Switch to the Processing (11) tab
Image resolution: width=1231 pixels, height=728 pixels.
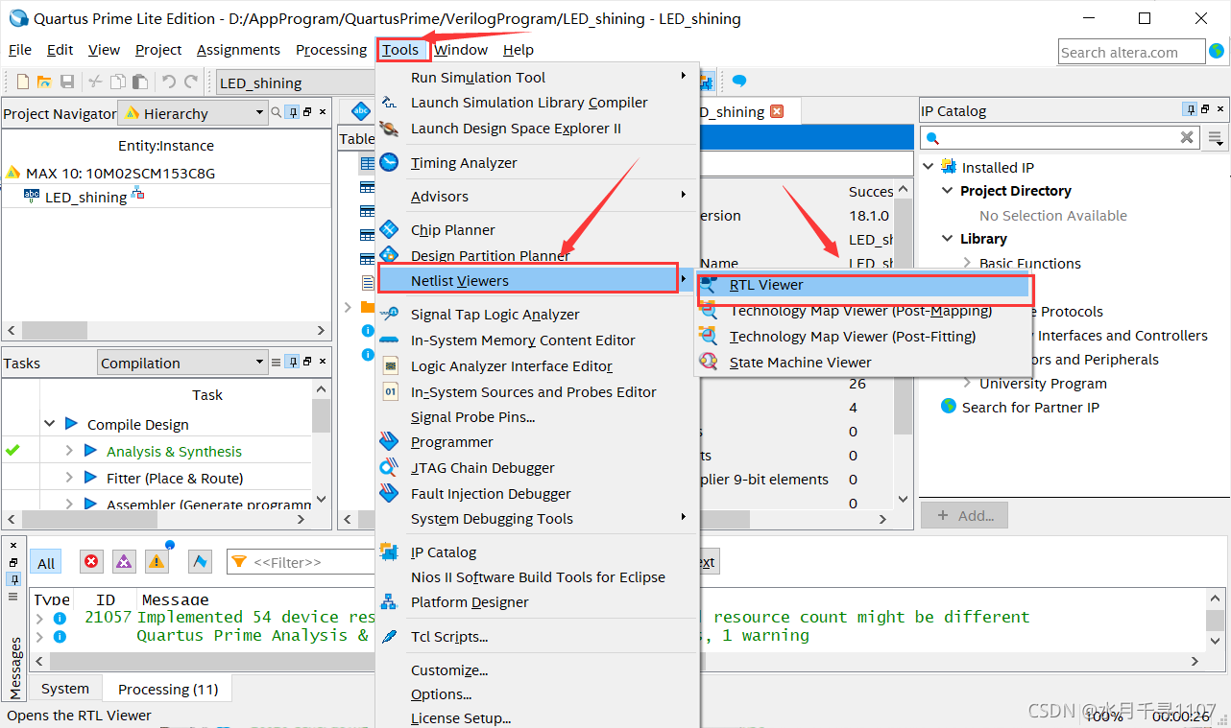pyautogui.click(x=168, y=689)
